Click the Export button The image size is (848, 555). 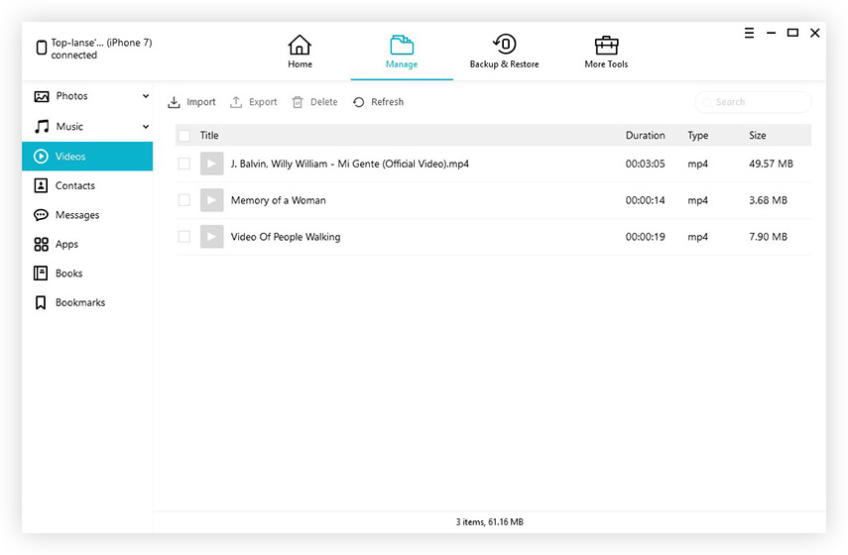tap(254, 102)
